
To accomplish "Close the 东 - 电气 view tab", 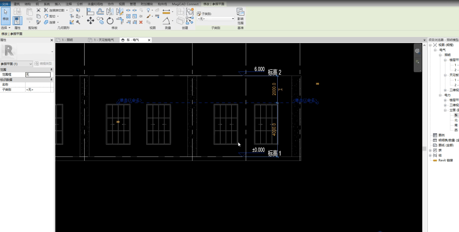I will click(149, 40).
